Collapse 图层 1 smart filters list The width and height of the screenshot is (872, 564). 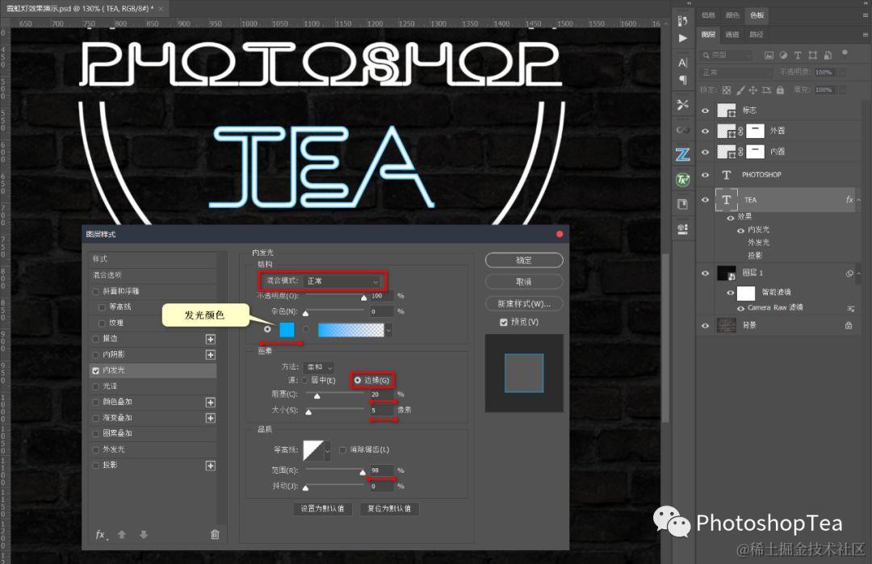click(x=859, y=274)
